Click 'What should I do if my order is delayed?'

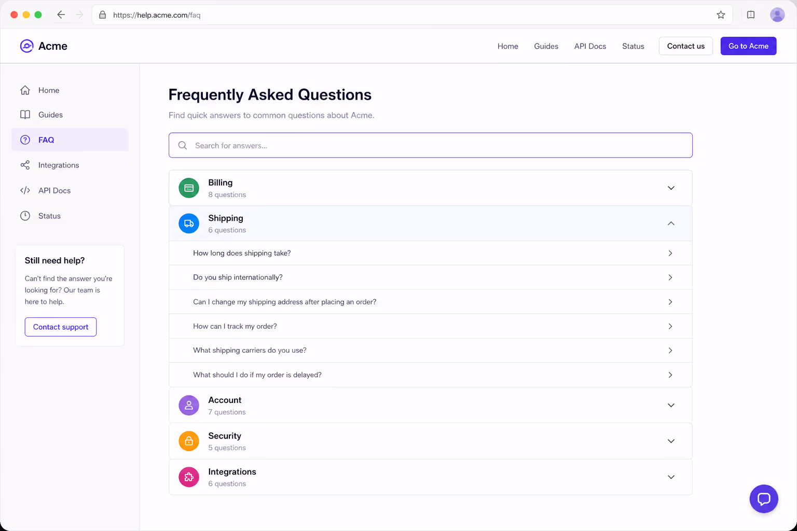pos(257,375)
